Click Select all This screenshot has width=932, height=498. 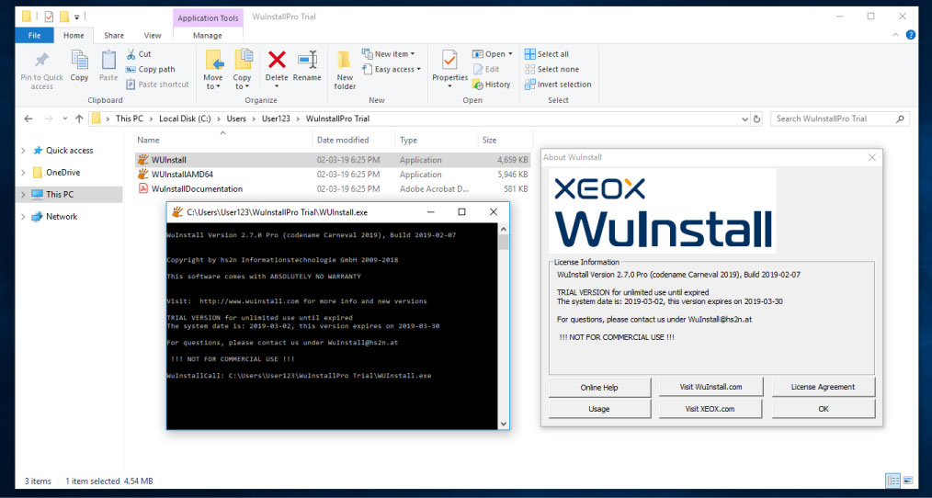click(546, 54)
